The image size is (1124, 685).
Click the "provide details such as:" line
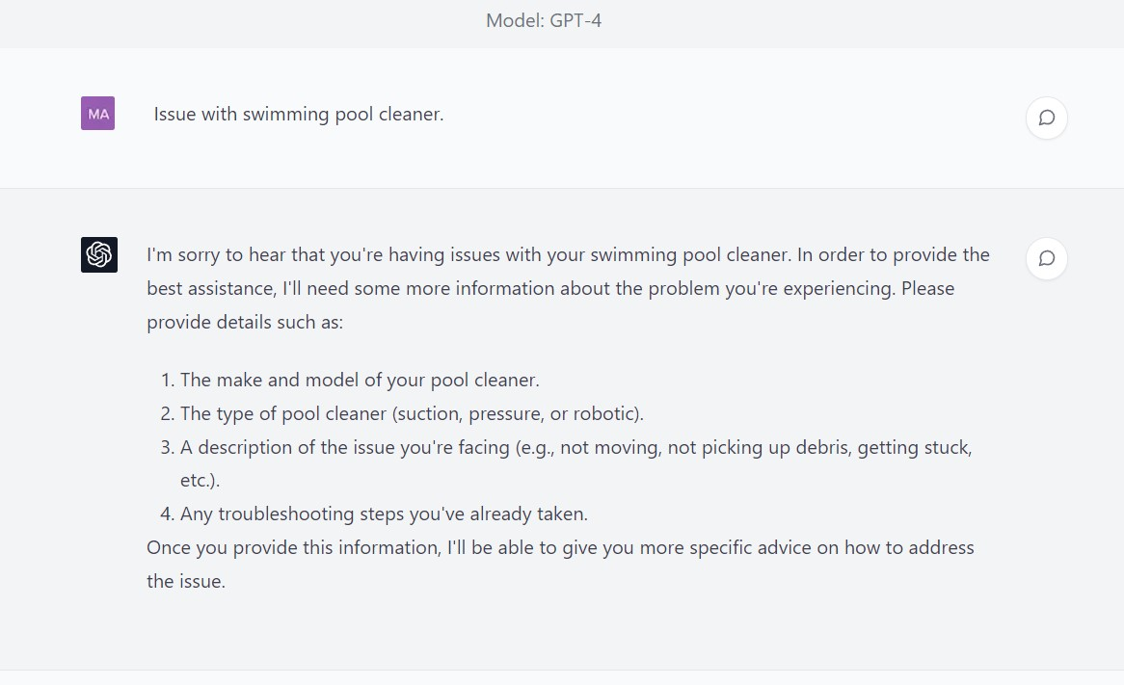tap(245, 322)
